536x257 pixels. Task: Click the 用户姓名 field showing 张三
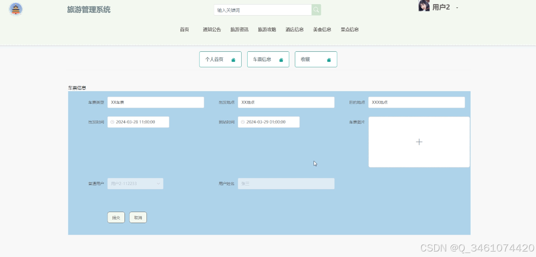[x=286, y=183]
